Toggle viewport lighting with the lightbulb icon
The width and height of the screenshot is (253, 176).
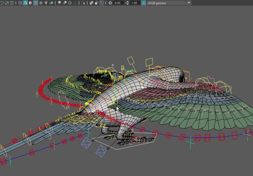[x=45, y=3]
